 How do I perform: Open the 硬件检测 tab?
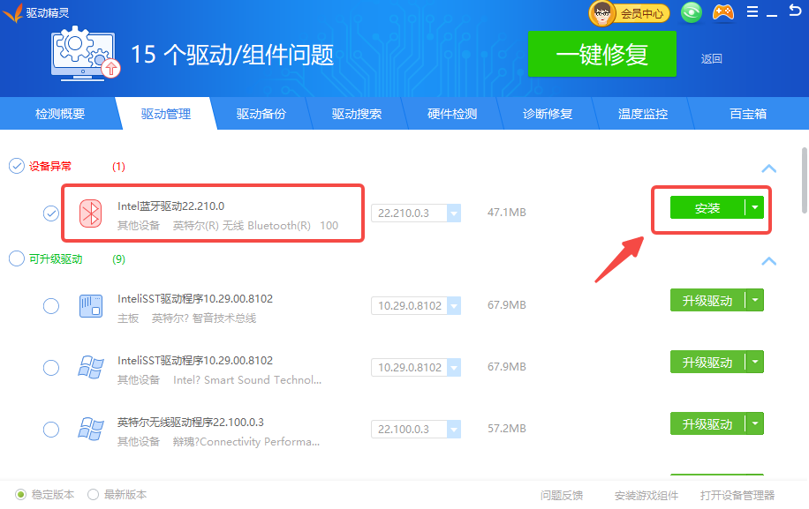(451, 114)
